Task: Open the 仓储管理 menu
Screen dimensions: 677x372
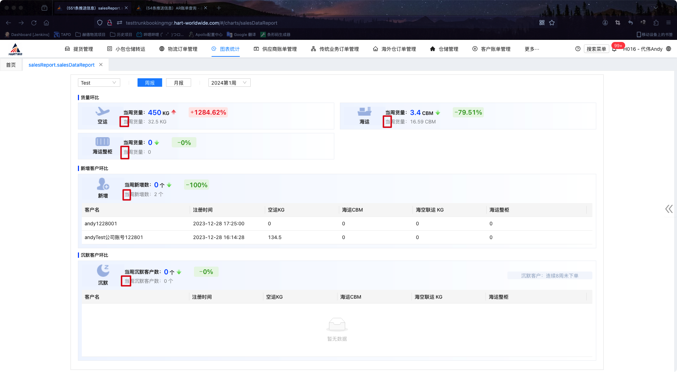Action: (x=444, y=49)
